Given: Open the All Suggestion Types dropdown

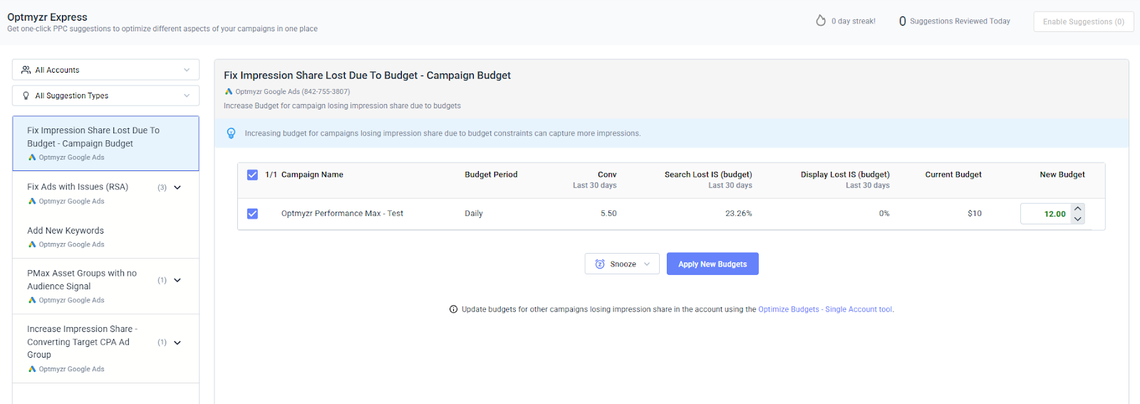Looking at the screenshot, I should pyautogui.click(x=105, y=95).
